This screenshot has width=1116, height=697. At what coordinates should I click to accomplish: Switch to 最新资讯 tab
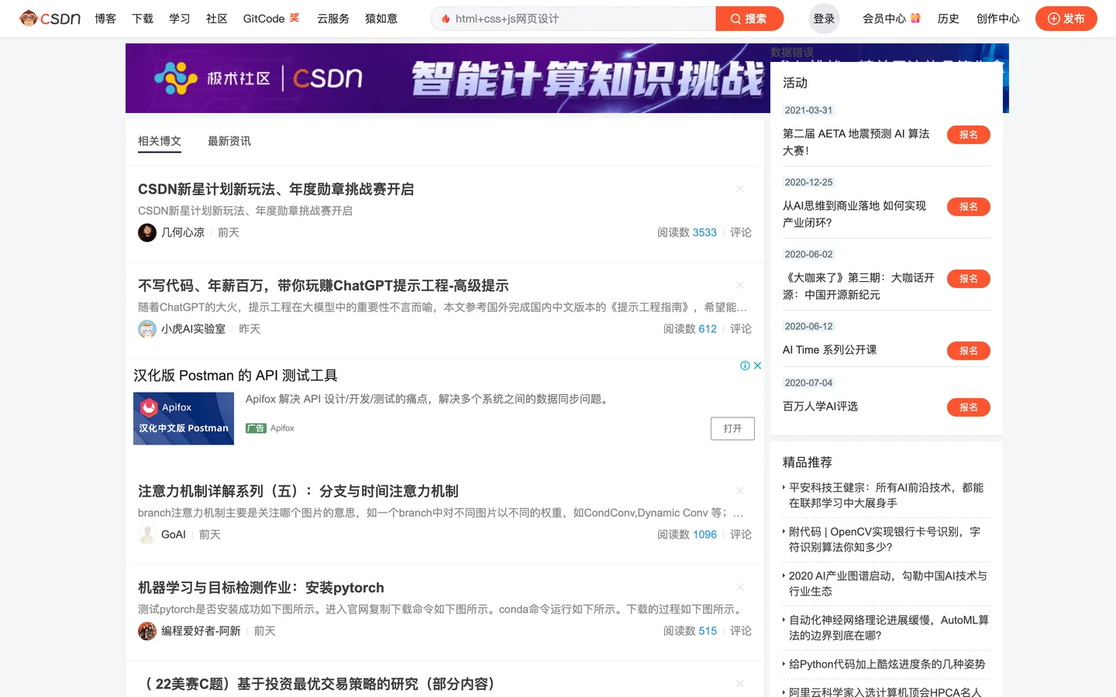point(229,141)
